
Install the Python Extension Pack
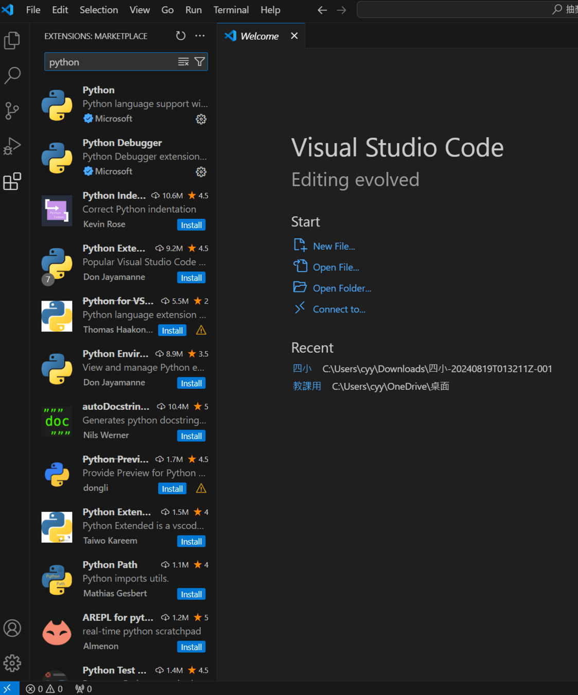coord(191,277)
